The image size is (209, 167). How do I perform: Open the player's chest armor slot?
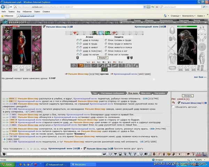[7, 58]
